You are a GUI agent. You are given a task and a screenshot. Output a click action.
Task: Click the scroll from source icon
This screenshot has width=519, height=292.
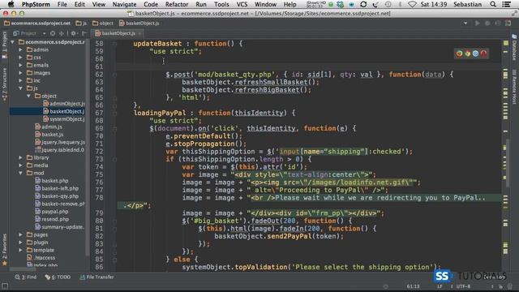click(53, 33)
